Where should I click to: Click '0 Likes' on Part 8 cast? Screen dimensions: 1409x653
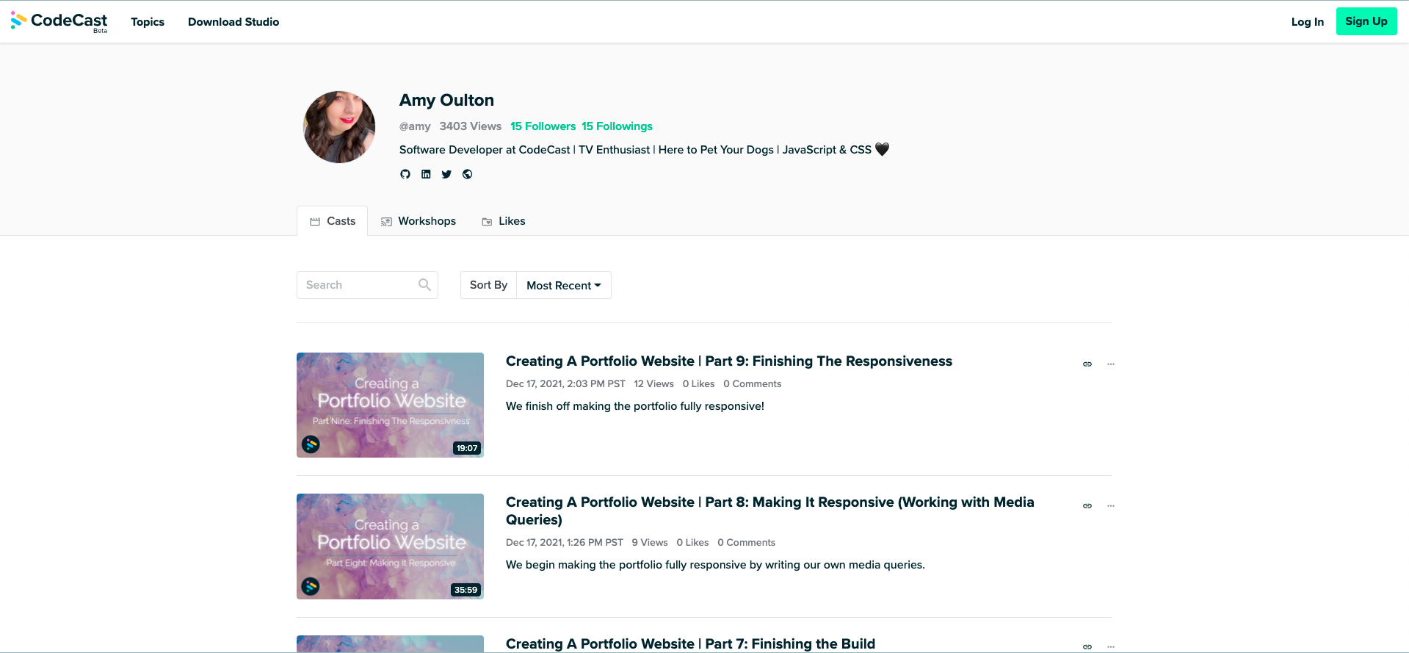(x=692, y=543)
